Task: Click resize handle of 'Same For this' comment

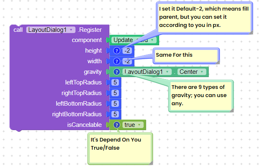Action: pyautogui.click(x=218, y=62)
